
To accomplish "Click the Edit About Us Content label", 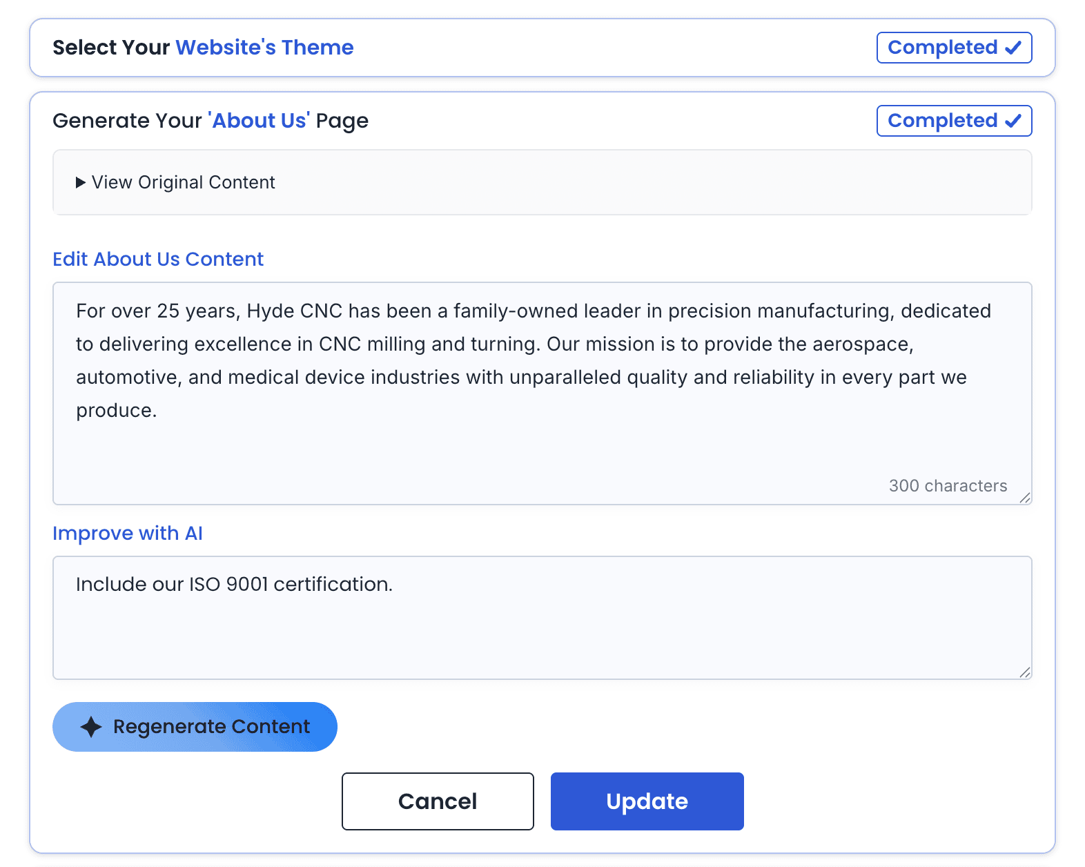I will pos(158,259).
